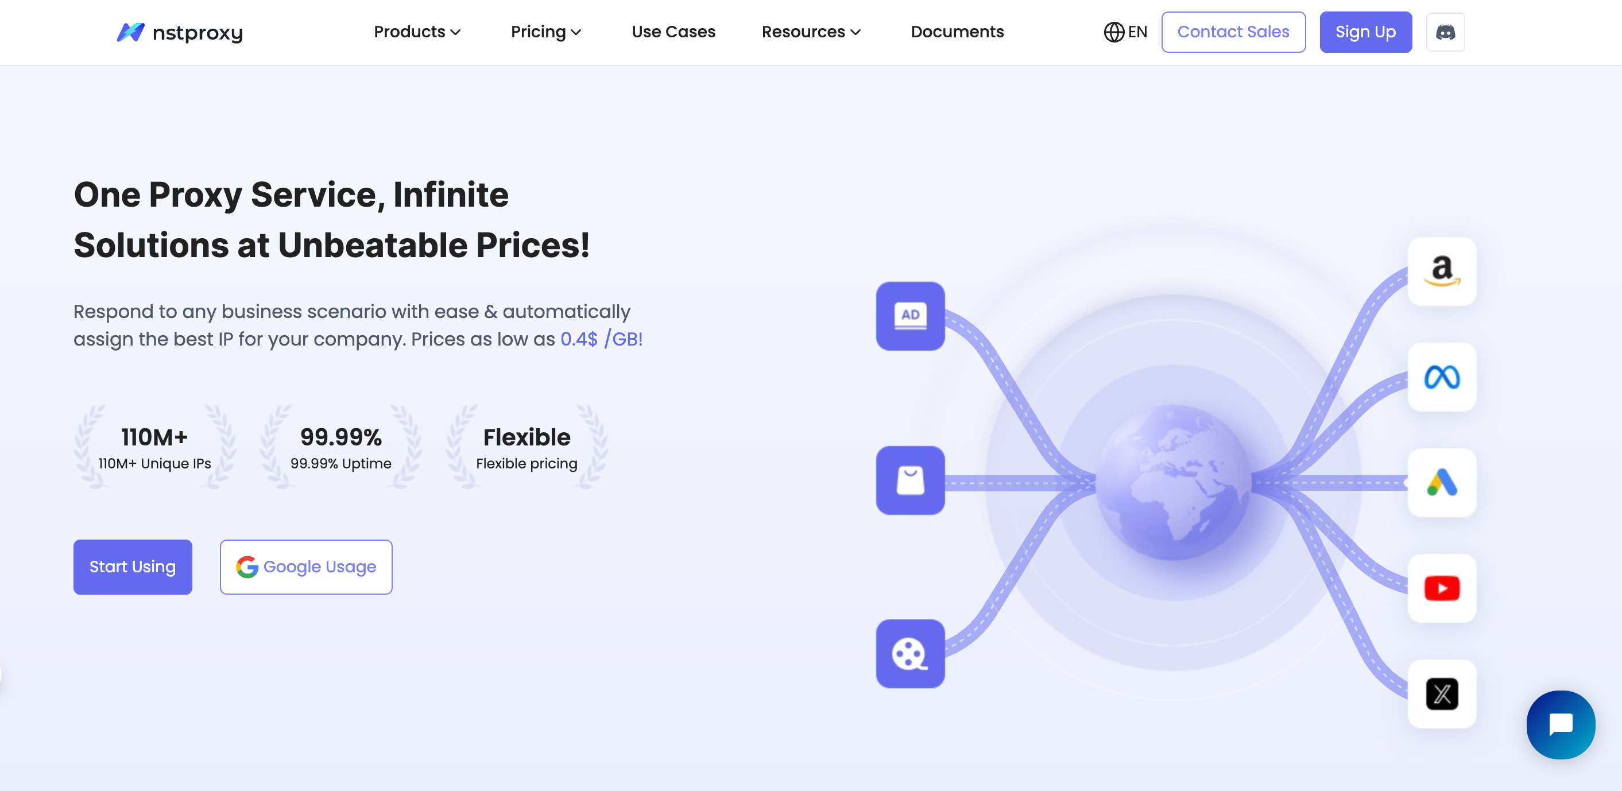Click the Google Ads logo tile
1622x791 pixels.
1441,483
